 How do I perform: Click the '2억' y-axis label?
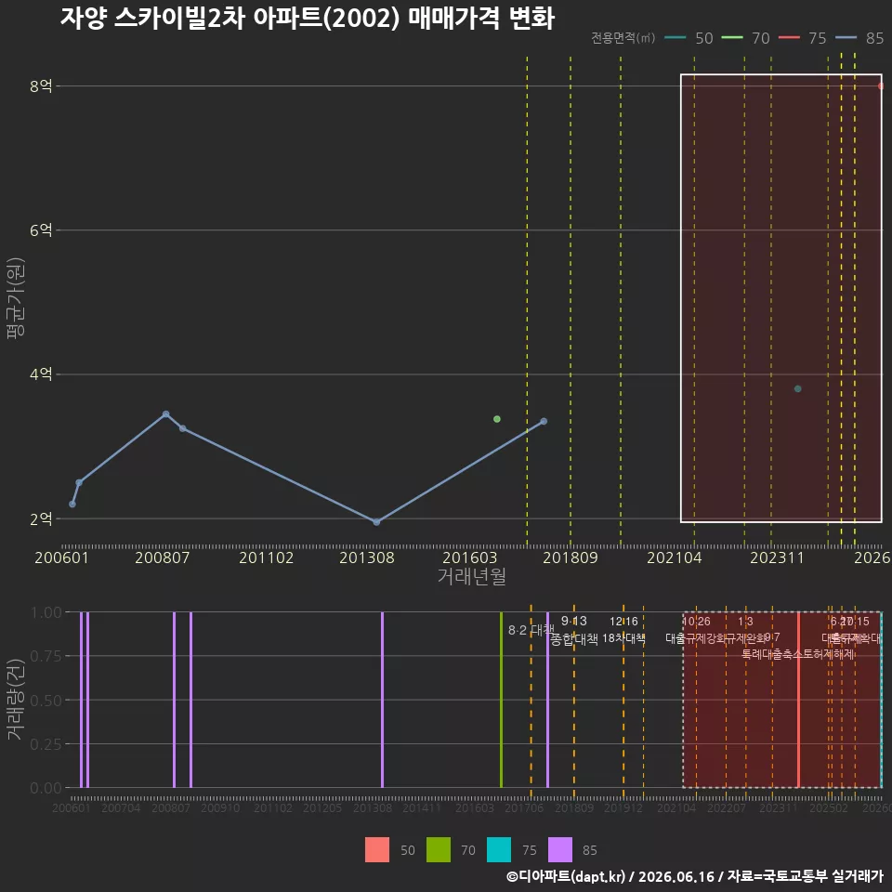[41, 518]
